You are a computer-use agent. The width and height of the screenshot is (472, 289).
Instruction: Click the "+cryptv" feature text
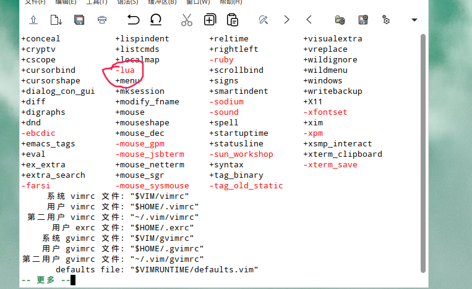click(x=38, y=49)
